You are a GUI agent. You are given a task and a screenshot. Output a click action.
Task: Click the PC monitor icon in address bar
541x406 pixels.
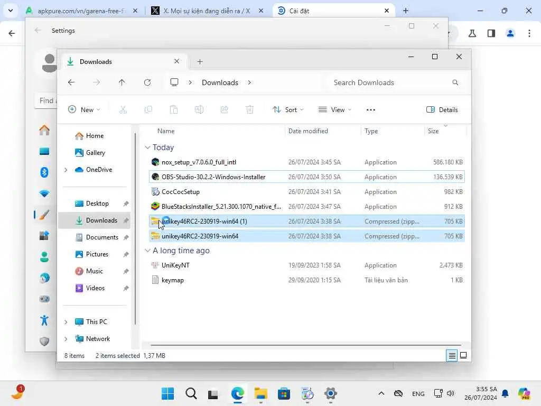(174, 82)
